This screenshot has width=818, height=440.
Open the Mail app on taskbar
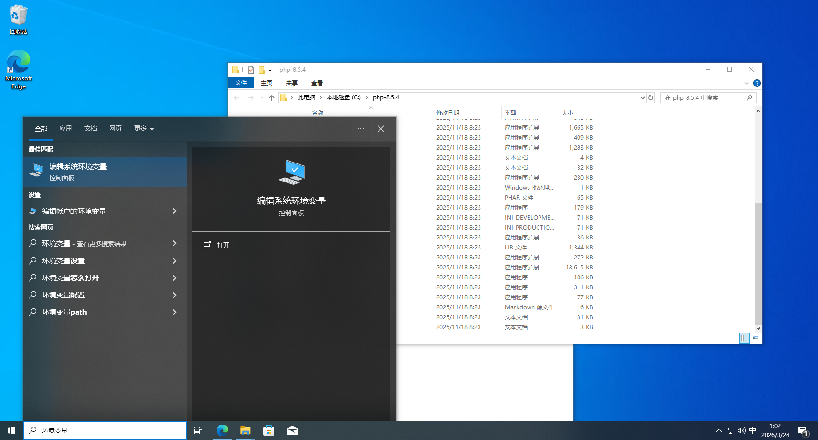tap(292, 430)
